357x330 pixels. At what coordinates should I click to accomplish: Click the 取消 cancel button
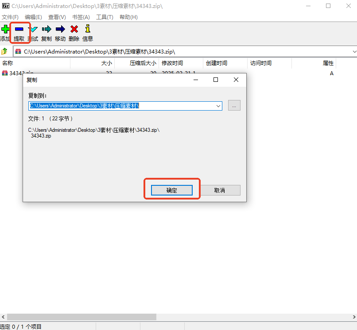(x=220, y=190)
